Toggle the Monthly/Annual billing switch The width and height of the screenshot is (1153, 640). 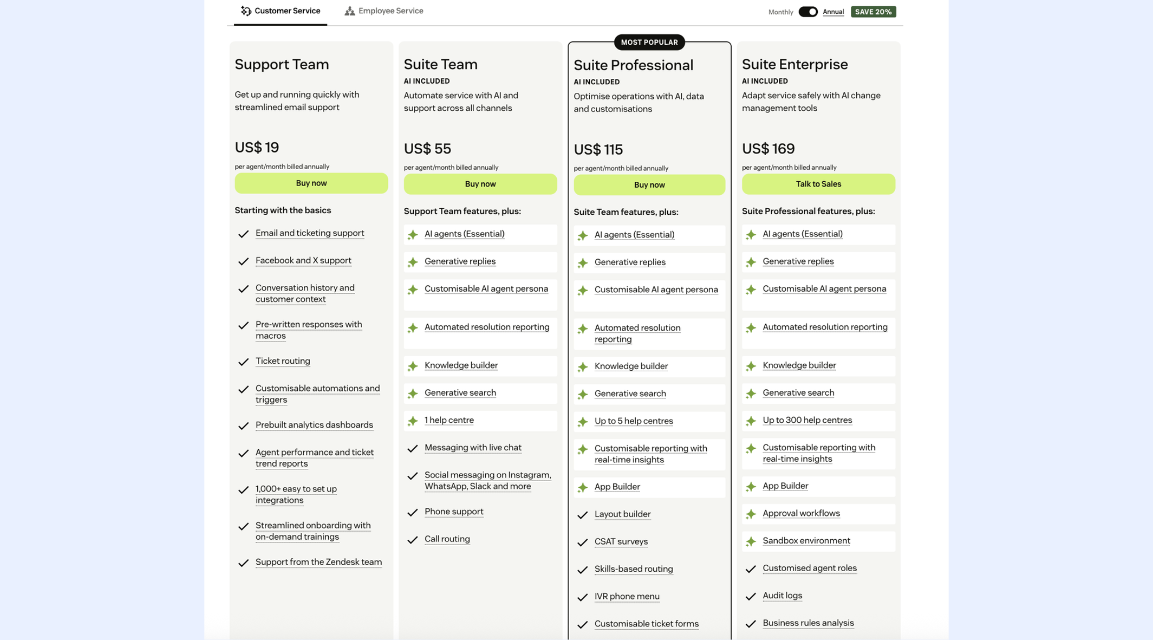pyautogui.click(x=808, y=12)
